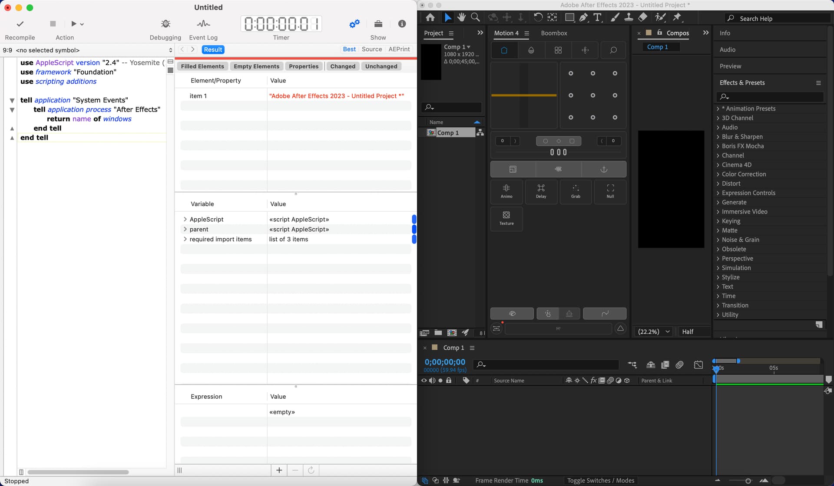This screenshot has width=834, height=486.
Task: Open Motion 4 home section
Action: pos(504,50)
